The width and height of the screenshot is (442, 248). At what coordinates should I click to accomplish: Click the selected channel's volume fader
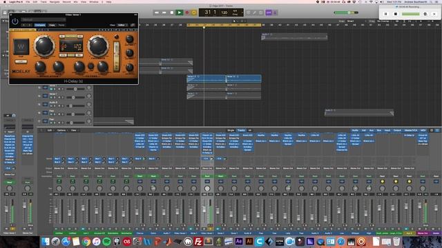click(204, 209)
